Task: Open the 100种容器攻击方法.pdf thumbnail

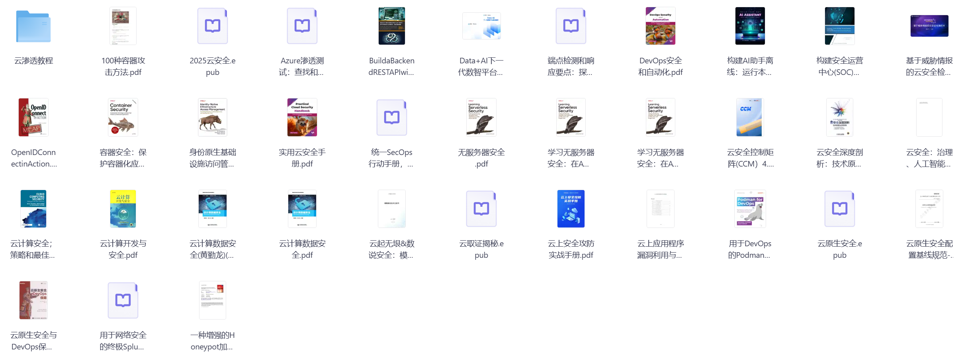Action: tap(123, 26)
